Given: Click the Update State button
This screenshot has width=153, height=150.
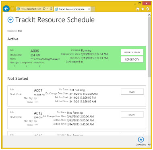Looking at the screenshot, I should click(x=132, y=52).
